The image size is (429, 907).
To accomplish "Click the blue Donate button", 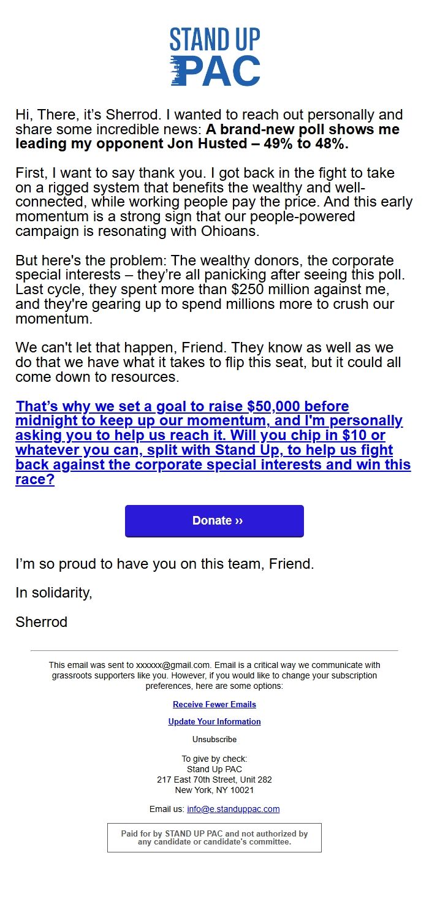I will click(214, 520).
